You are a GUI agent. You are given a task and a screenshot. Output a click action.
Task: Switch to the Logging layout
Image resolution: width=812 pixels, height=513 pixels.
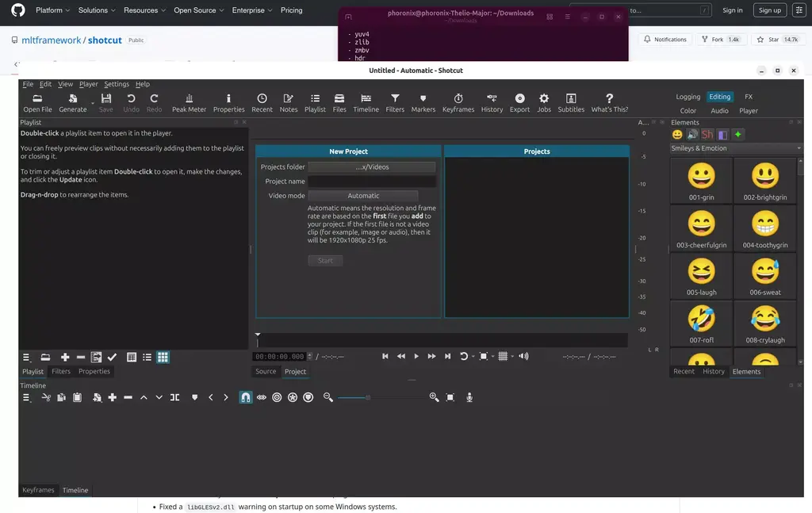tap(688, 97)
